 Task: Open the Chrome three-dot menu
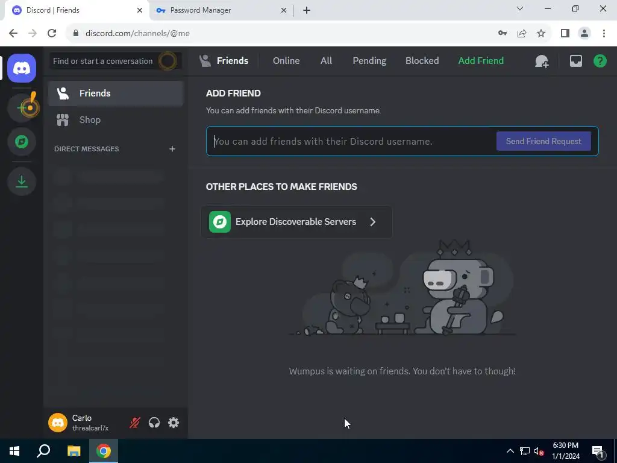click(604, 33)
